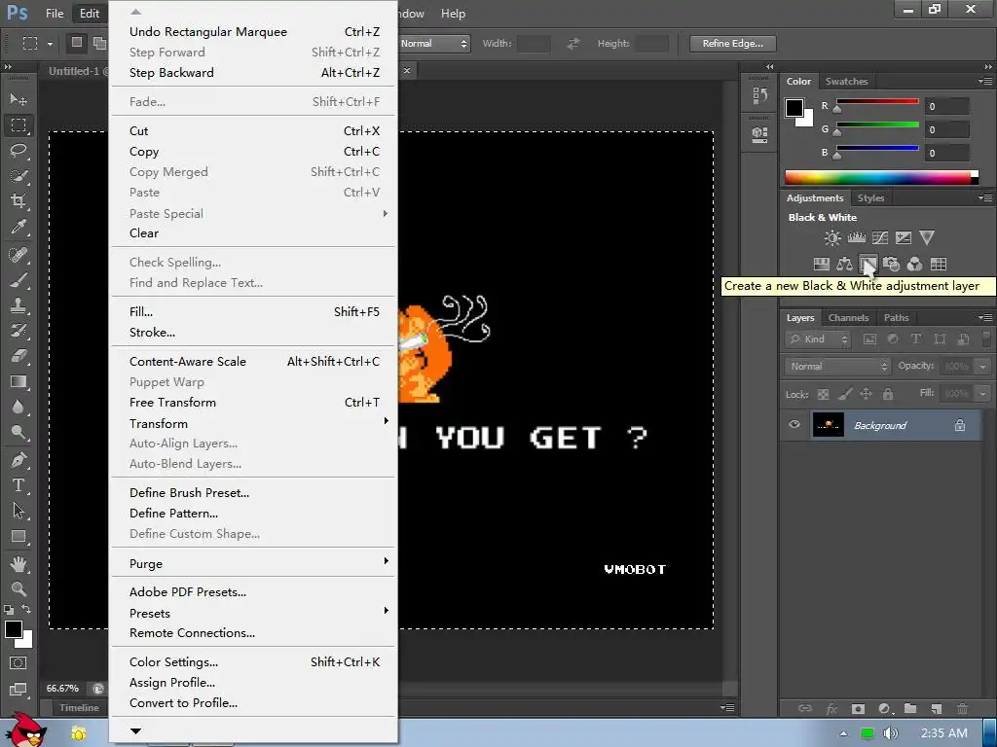Select the Horizontal Type tool
This screenshot has width=997, height=747.
point(18,485)
